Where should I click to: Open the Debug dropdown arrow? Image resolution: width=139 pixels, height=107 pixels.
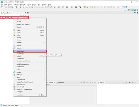pos(74,7)
